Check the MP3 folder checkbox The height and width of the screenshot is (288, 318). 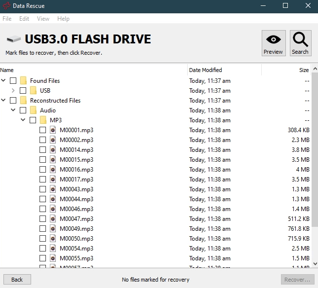point(33,120)
